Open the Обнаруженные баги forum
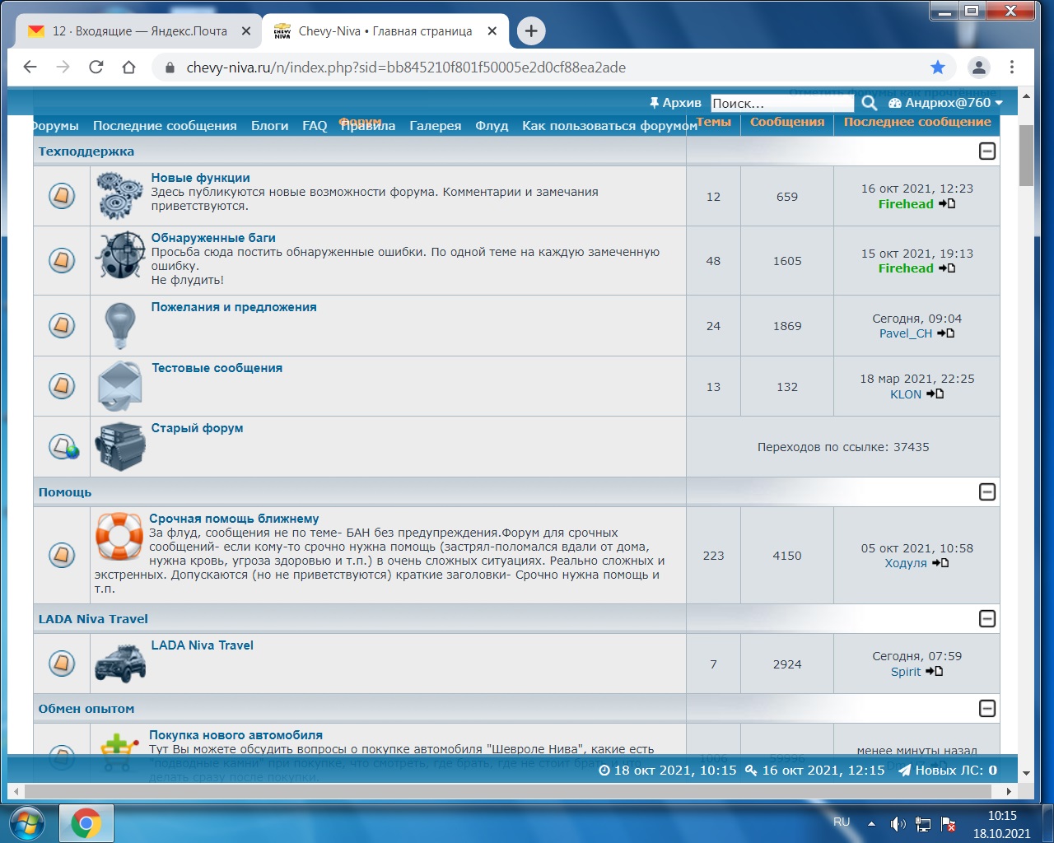 [213, 238]
